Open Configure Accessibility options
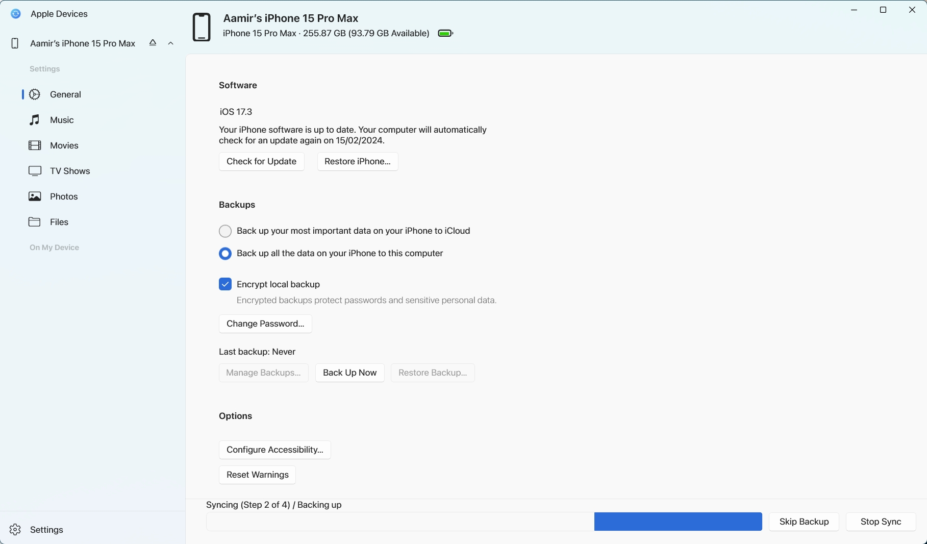This screenshot has height=544, width=927. click(x=275, y=450)
